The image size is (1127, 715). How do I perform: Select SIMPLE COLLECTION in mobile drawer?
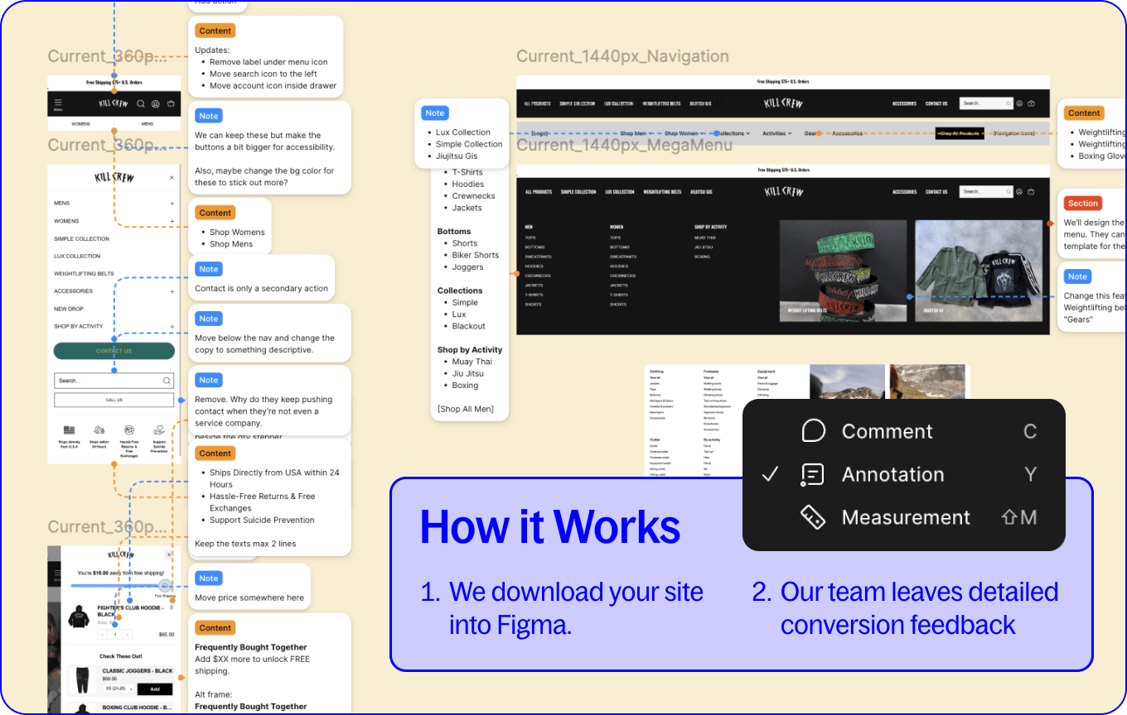(82, 238)
